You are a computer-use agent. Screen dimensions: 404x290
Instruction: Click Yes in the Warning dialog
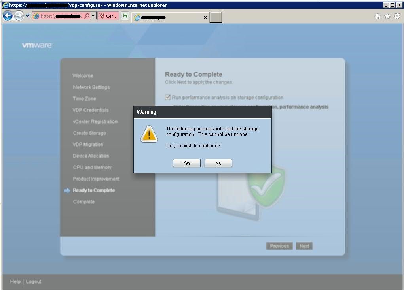tap(186, 163)
